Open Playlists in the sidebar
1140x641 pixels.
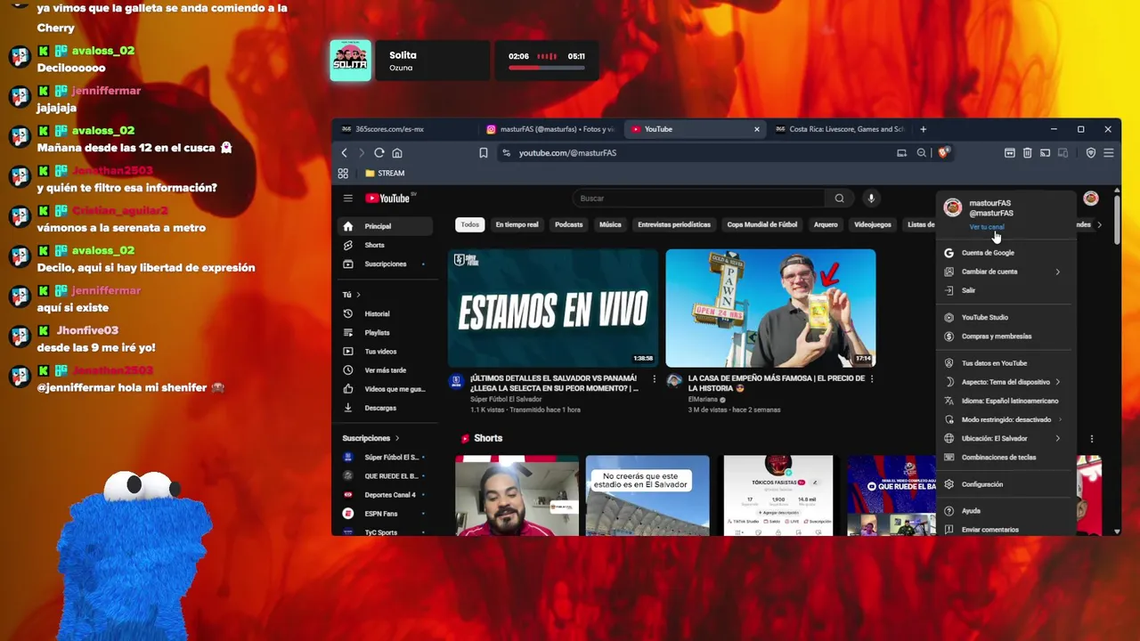coord(386,332)
